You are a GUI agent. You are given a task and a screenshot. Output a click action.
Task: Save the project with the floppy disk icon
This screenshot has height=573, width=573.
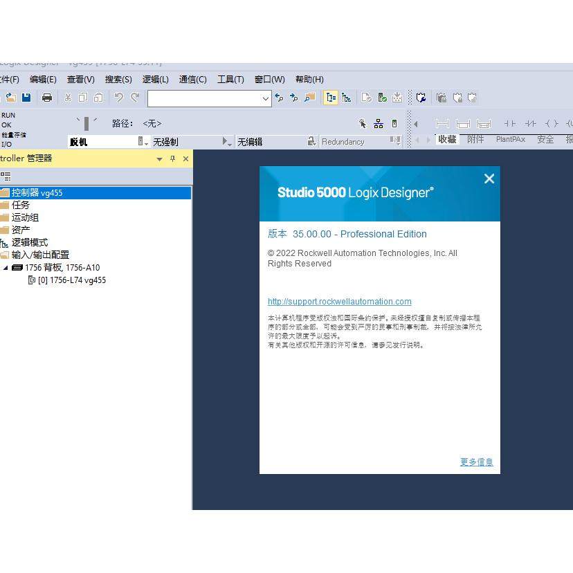point(26,98)
